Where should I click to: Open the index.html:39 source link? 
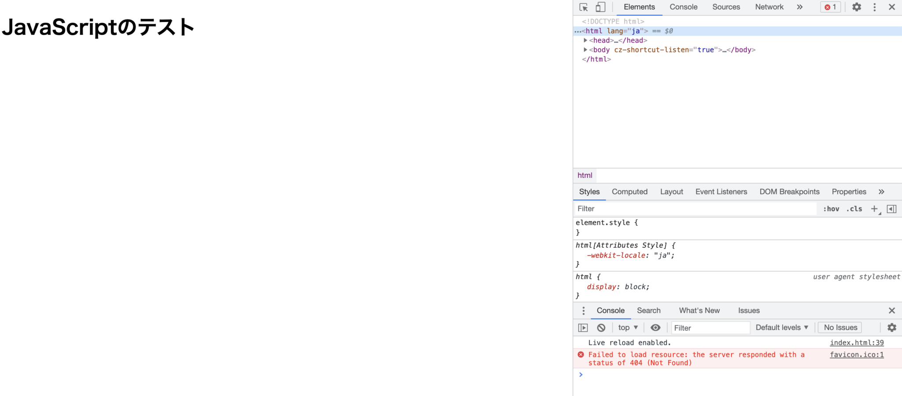[857, 343]
